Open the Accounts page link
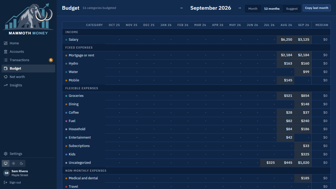The height and width of the screenshot is (189, 336). point(28,52)
